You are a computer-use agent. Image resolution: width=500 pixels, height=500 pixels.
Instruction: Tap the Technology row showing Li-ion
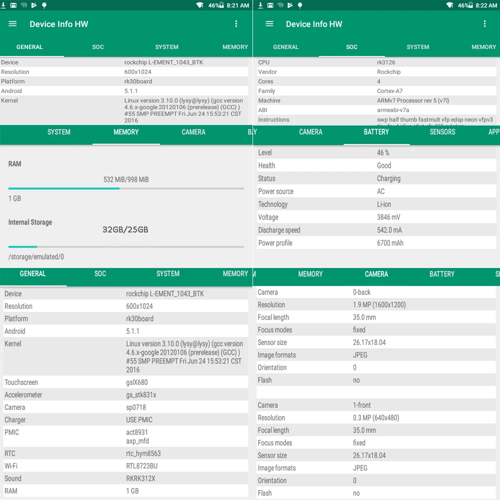[x=376, y=204]
